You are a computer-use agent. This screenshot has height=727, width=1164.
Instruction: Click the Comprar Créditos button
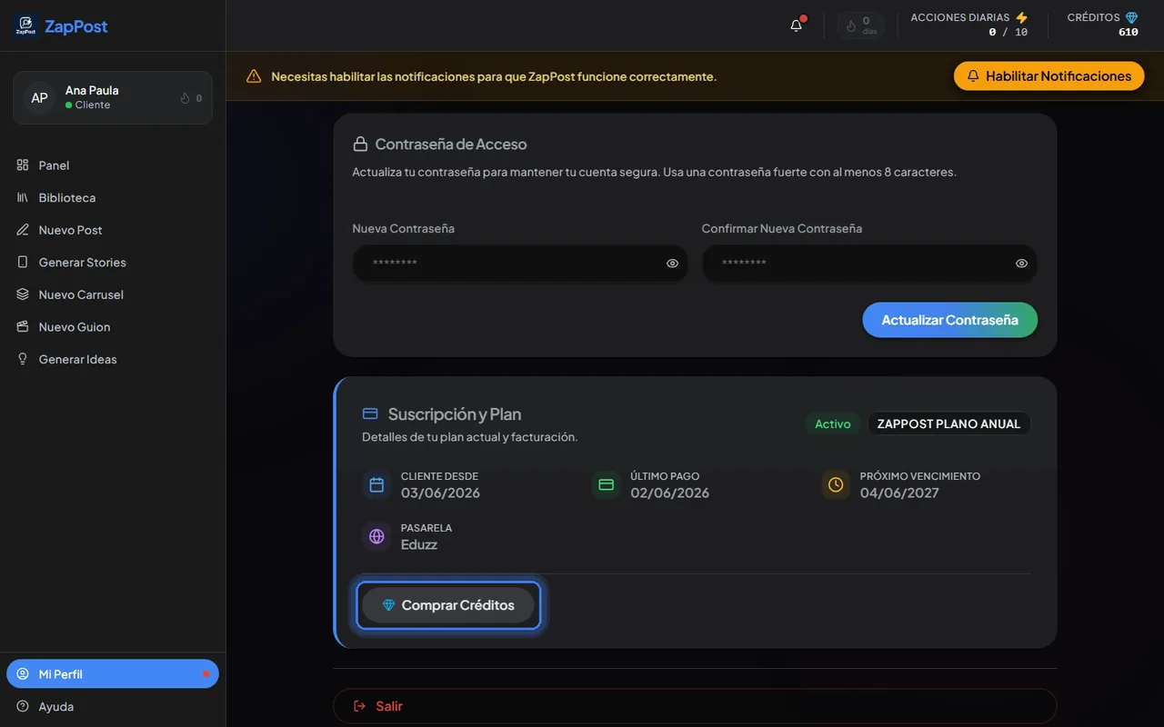(x=448, y=605)
